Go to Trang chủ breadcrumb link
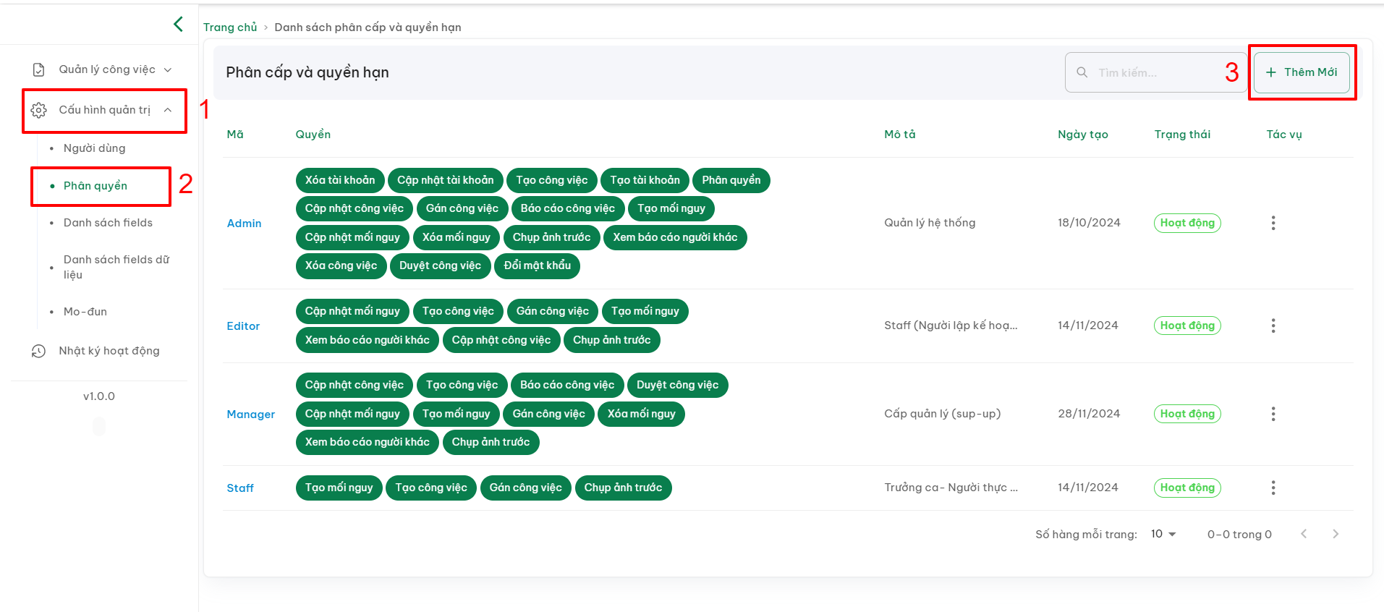The height and width of the screenshot is (612, 1384). 230,27
